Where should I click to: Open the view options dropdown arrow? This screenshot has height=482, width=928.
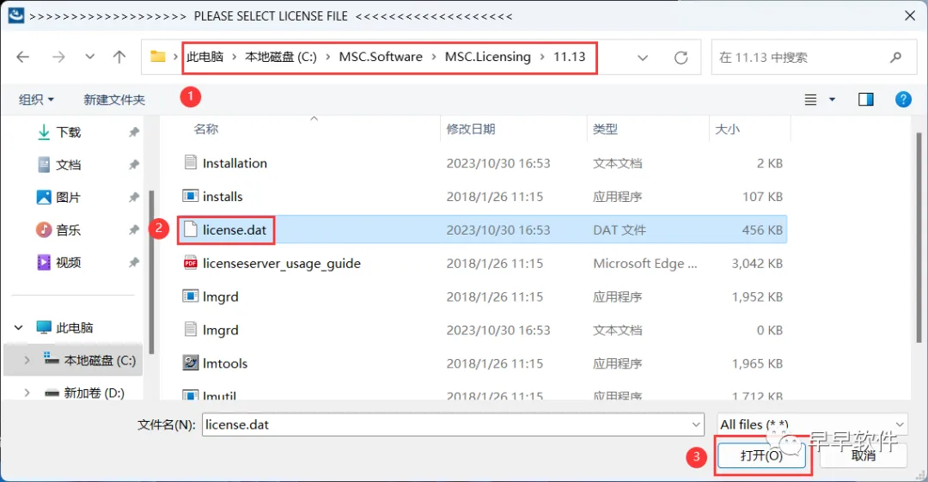pyautogui.click(x=832, y=100)
